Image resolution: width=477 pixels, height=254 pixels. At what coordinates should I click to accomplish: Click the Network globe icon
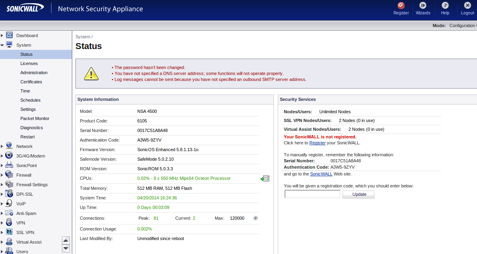tap(10, 146)
